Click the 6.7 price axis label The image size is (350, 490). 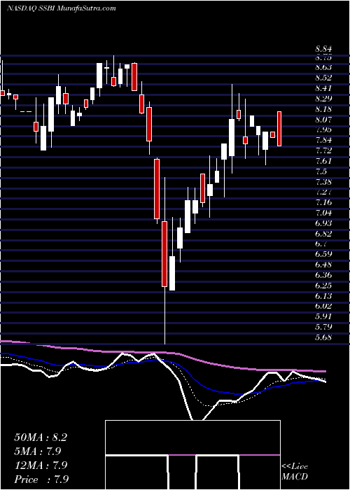pos(321,244)
